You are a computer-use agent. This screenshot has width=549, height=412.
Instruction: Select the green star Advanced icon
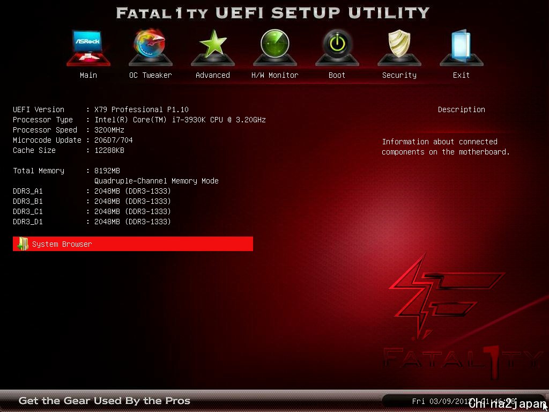(212, 48)
